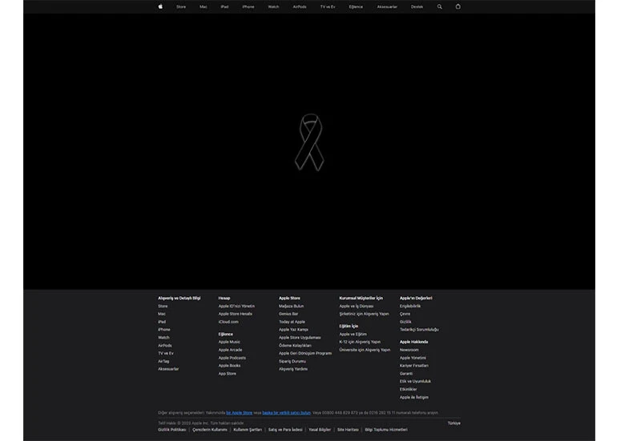The height and width of the screenshot is (441, 641).
Task: Click the Site Haritası link
Action: click(x=348, y=430)
